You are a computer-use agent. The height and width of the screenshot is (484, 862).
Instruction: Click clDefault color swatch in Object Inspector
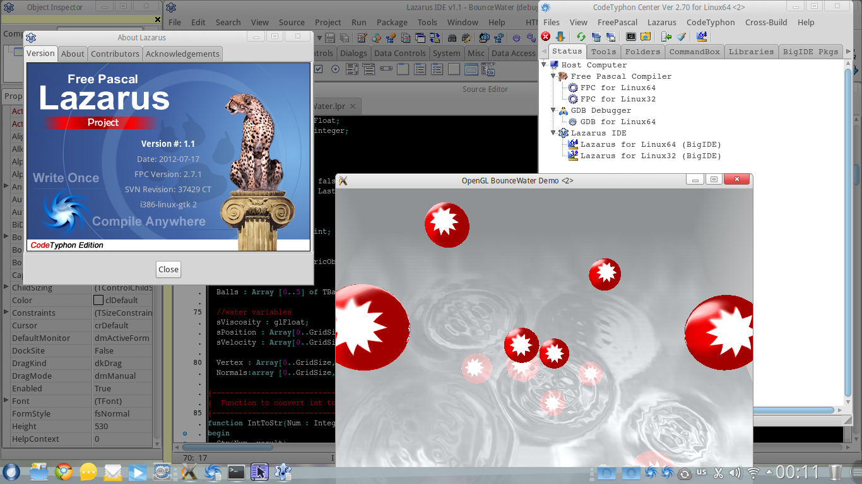(x=98, y=301)
